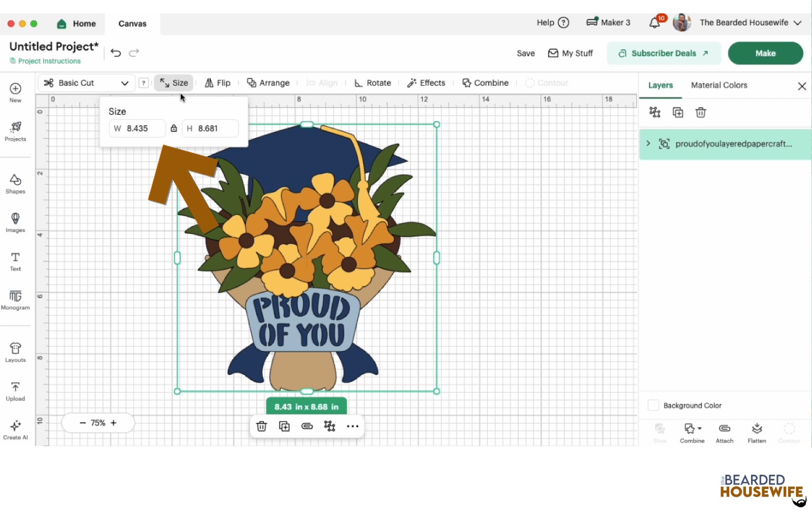Open the Layouts tool
812x516 pixels.
point(15,352)
